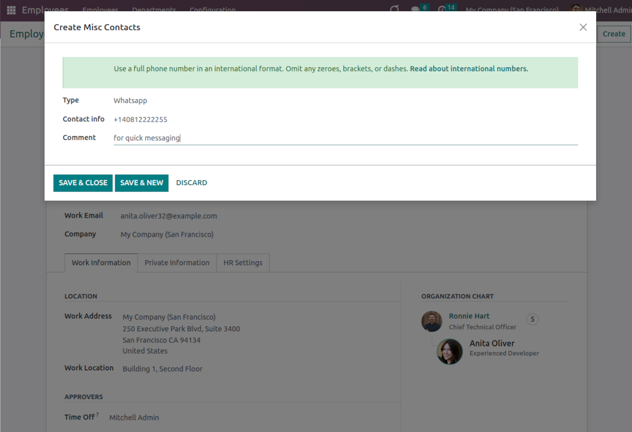Open Ronnie Hart's name link
Viewport: 632px width, 432px height.
[469, 316]
